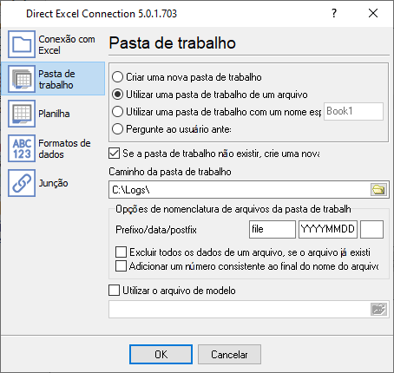The width and height of the screenshot is (394, 373).
Task: Click the template file path field
Action: [x=240, y=310]
